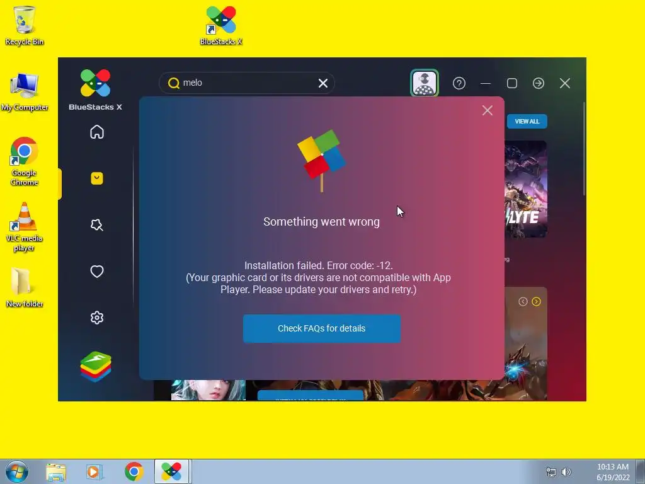The height and width of the screenshot is (484, 645).
Task: Select the VLC media player desktop shortcut
Action: point(25,227)
